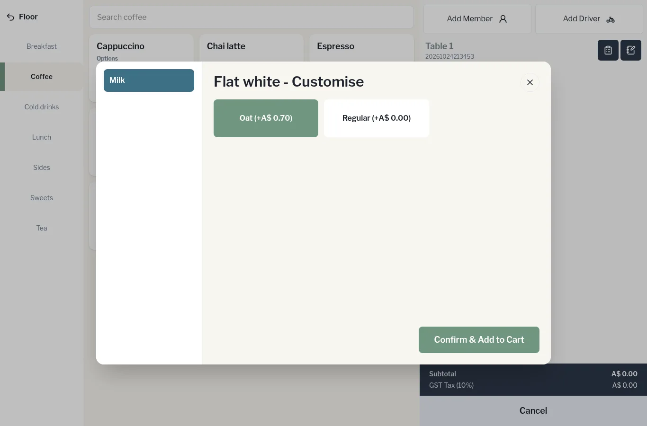Open the order clipboard icon
The width and height of the screenshot is (647, 426).
pyautogui.click(x=608, y=50)
